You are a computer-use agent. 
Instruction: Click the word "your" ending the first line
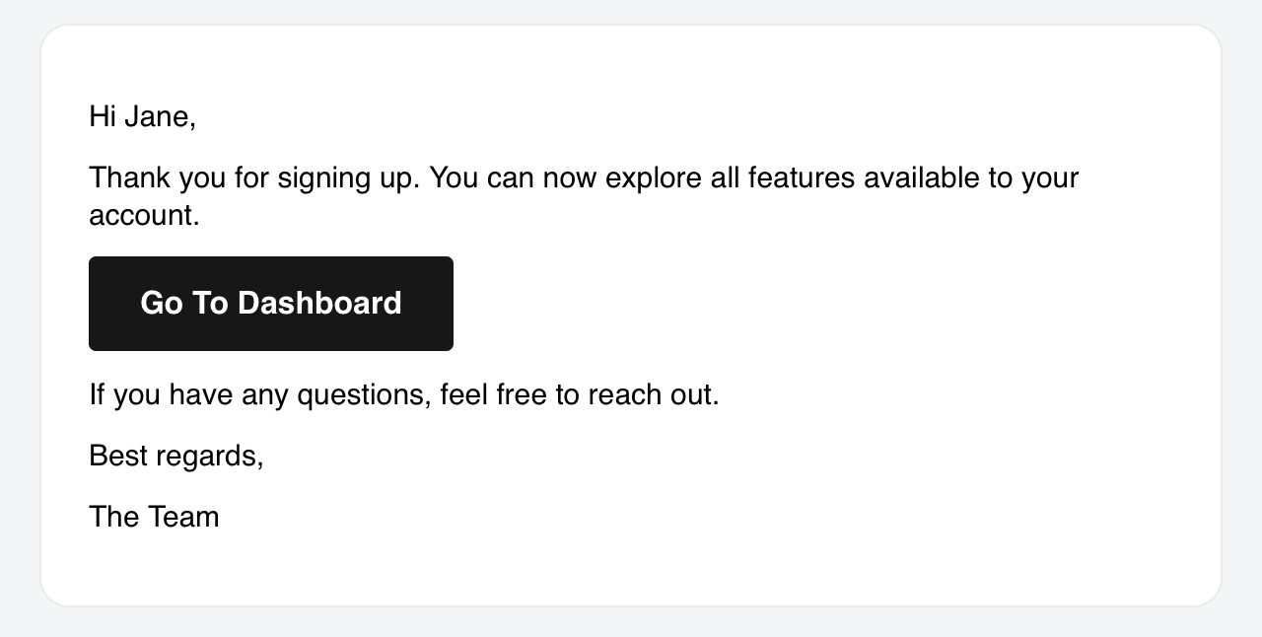pos(1050,178)
